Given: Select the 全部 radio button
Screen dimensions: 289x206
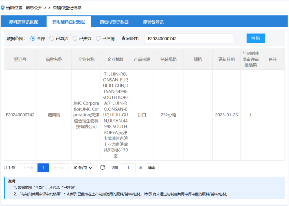Looking at the screenshot, I should tap(33, 39).
